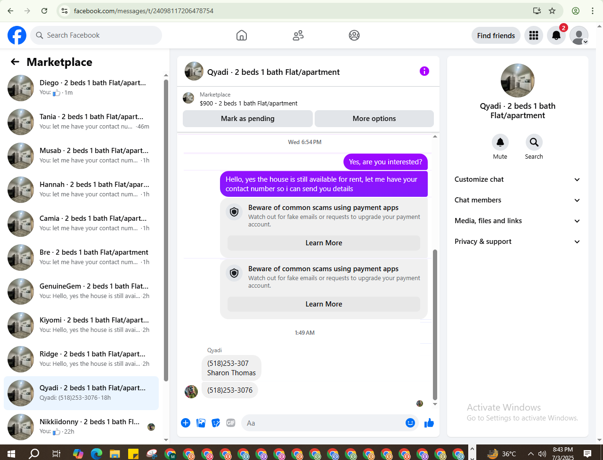Expand Chat members section
This screenshot has width=603, height=460.
[517, 200]
